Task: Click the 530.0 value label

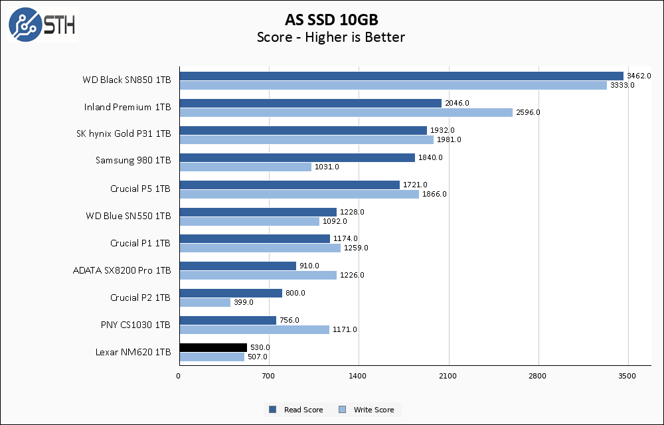Action: 260,347
